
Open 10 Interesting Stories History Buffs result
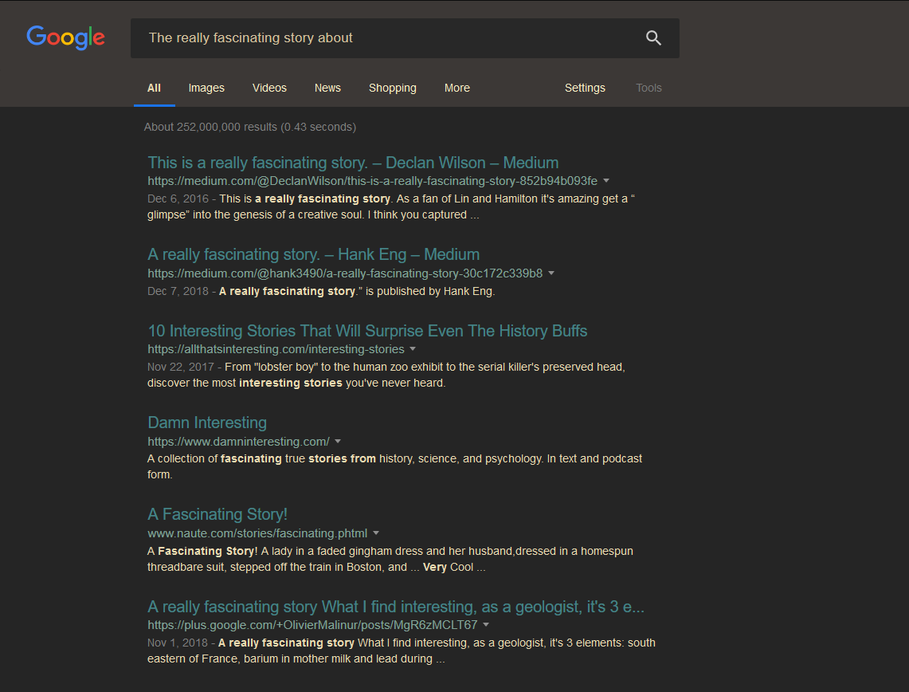367,331
